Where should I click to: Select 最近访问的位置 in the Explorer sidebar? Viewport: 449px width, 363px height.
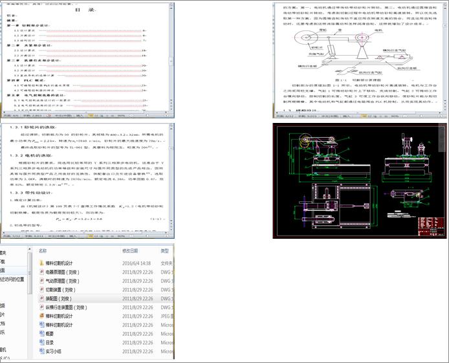(x=12, y=279)
